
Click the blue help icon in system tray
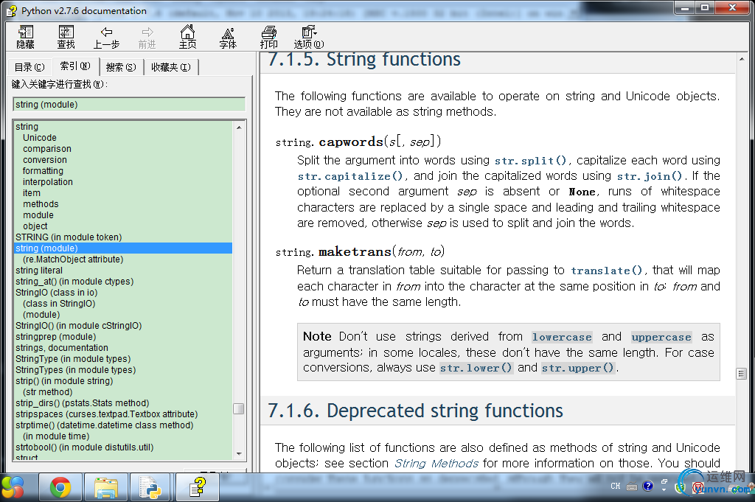pyautogui.click(x=647, y=486)
